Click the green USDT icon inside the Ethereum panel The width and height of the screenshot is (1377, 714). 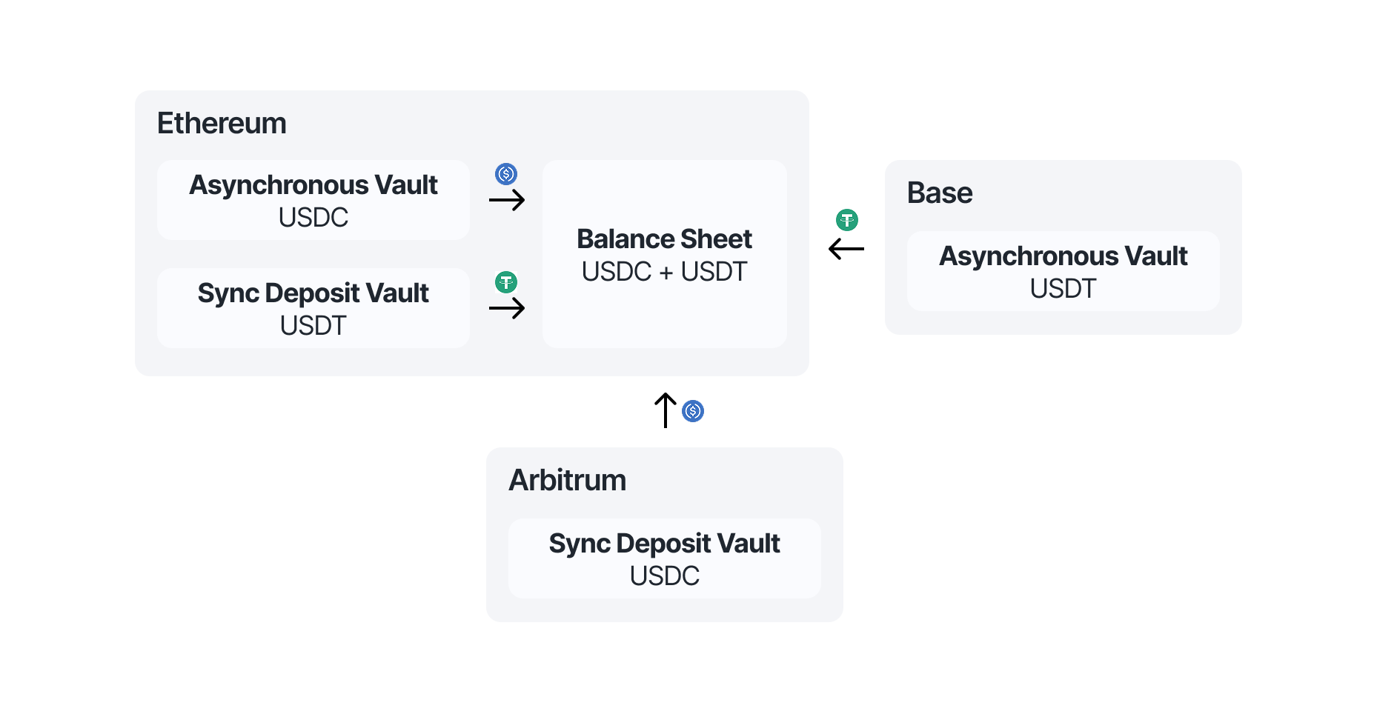pos(506,282)
